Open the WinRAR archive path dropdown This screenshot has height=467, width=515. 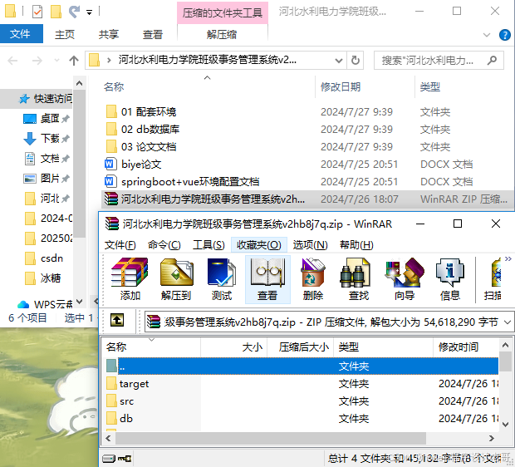pyautogui.click(x=508, y=322)
